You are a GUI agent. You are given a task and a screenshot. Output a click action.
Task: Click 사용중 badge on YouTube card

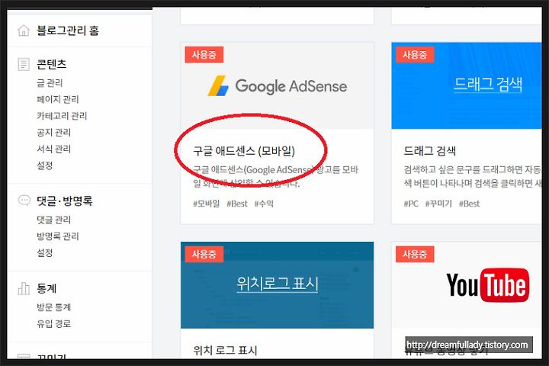pos(415,254)
